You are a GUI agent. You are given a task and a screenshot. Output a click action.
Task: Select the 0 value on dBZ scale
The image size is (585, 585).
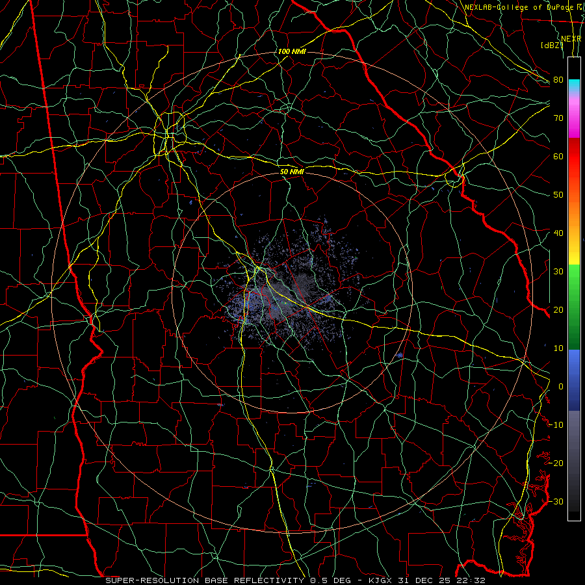(x=560, y=387)
